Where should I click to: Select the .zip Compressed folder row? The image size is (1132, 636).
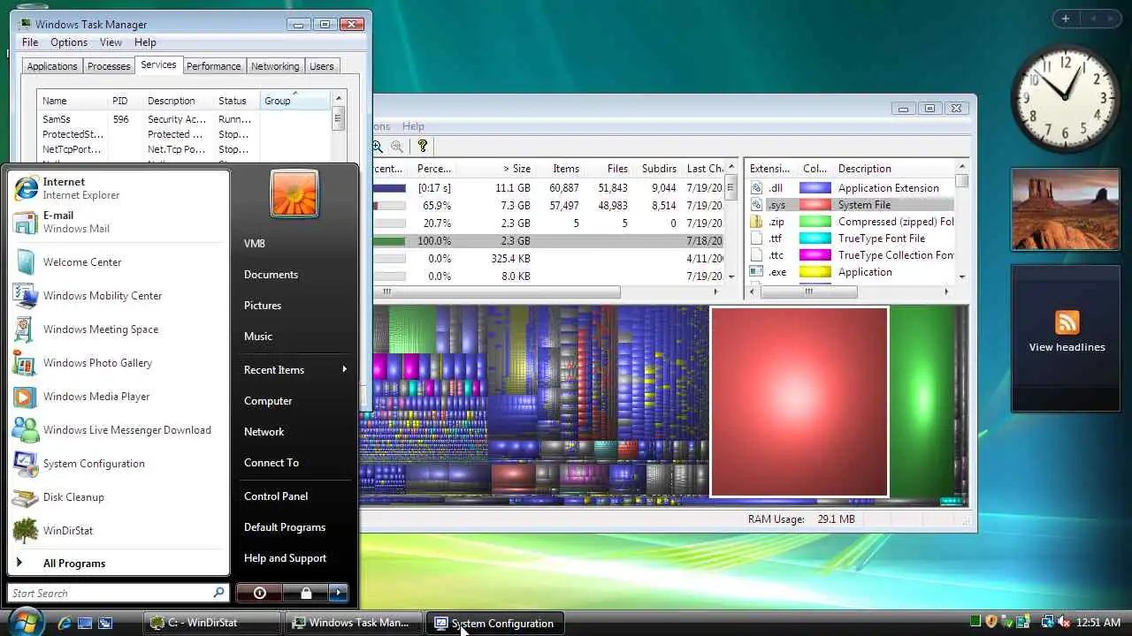click(851, 222)
